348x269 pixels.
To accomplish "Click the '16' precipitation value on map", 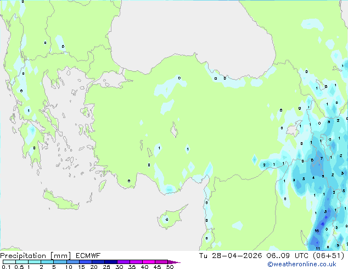I will (317, 231).
